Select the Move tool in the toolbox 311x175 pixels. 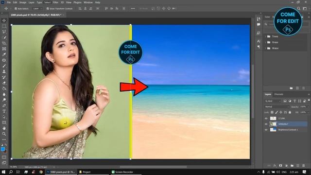coord(4,20)
